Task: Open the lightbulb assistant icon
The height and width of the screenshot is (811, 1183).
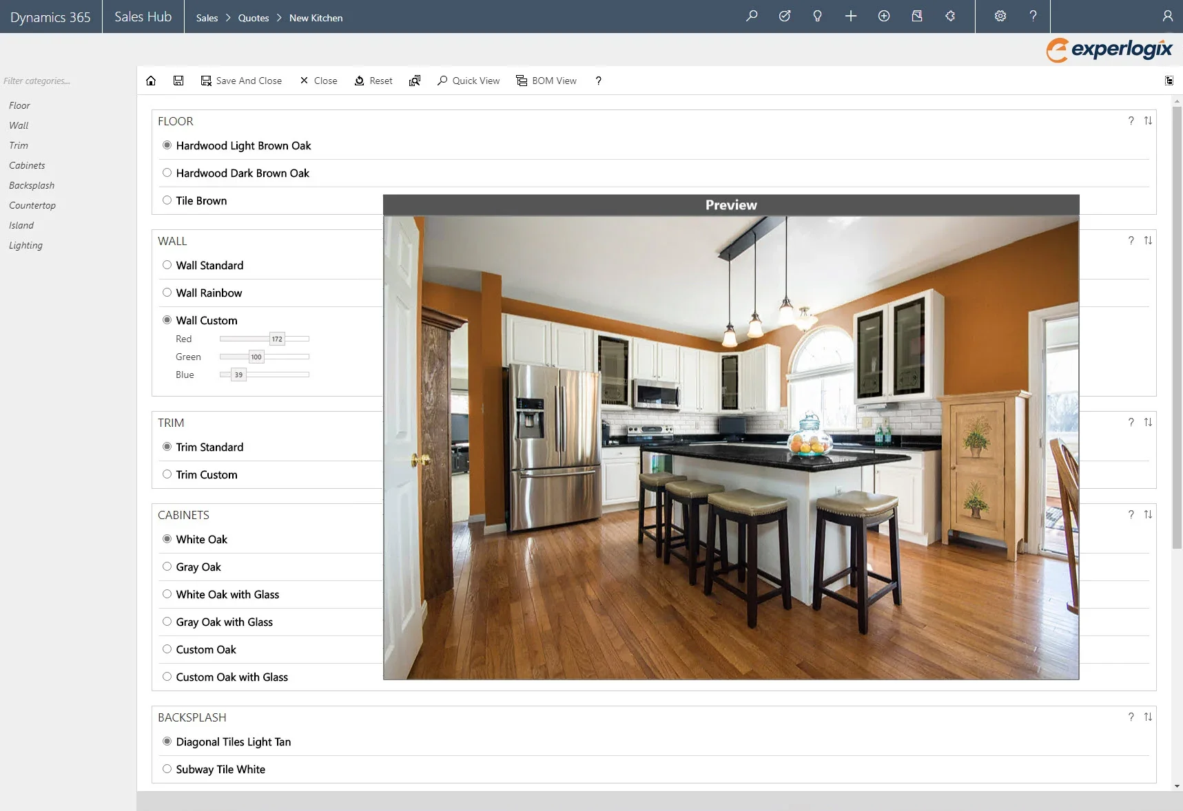Action: point(817,16)
